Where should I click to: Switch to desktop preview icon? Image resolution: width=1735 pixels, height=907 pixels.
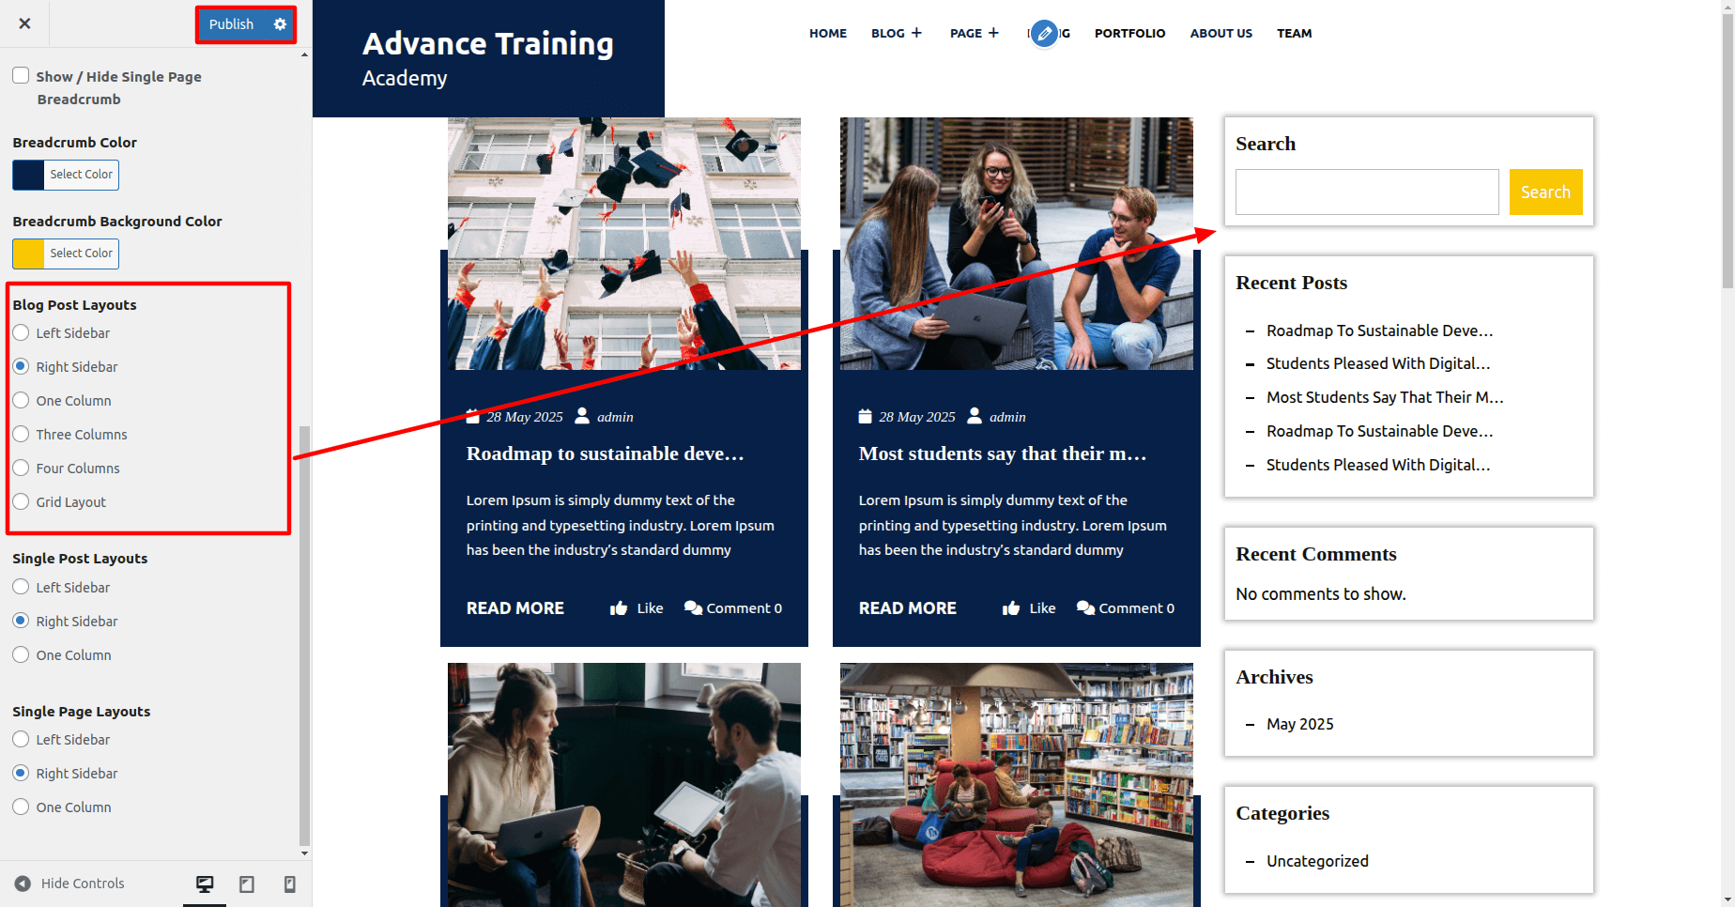pos(205,884)
